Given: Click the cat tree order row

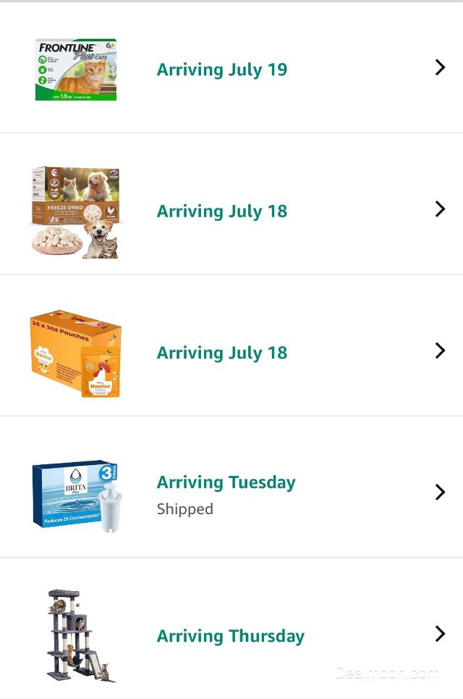Looking at the screenshot, I should pyautogui.click(x=231, y=634).
